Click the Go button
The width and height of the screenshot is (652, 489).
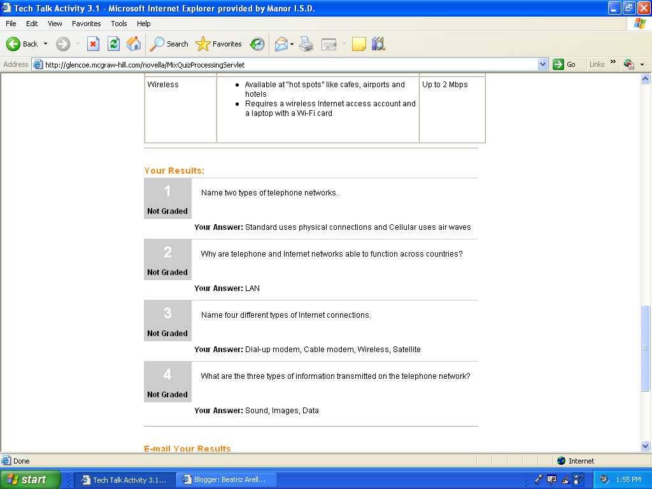[564, 64]
